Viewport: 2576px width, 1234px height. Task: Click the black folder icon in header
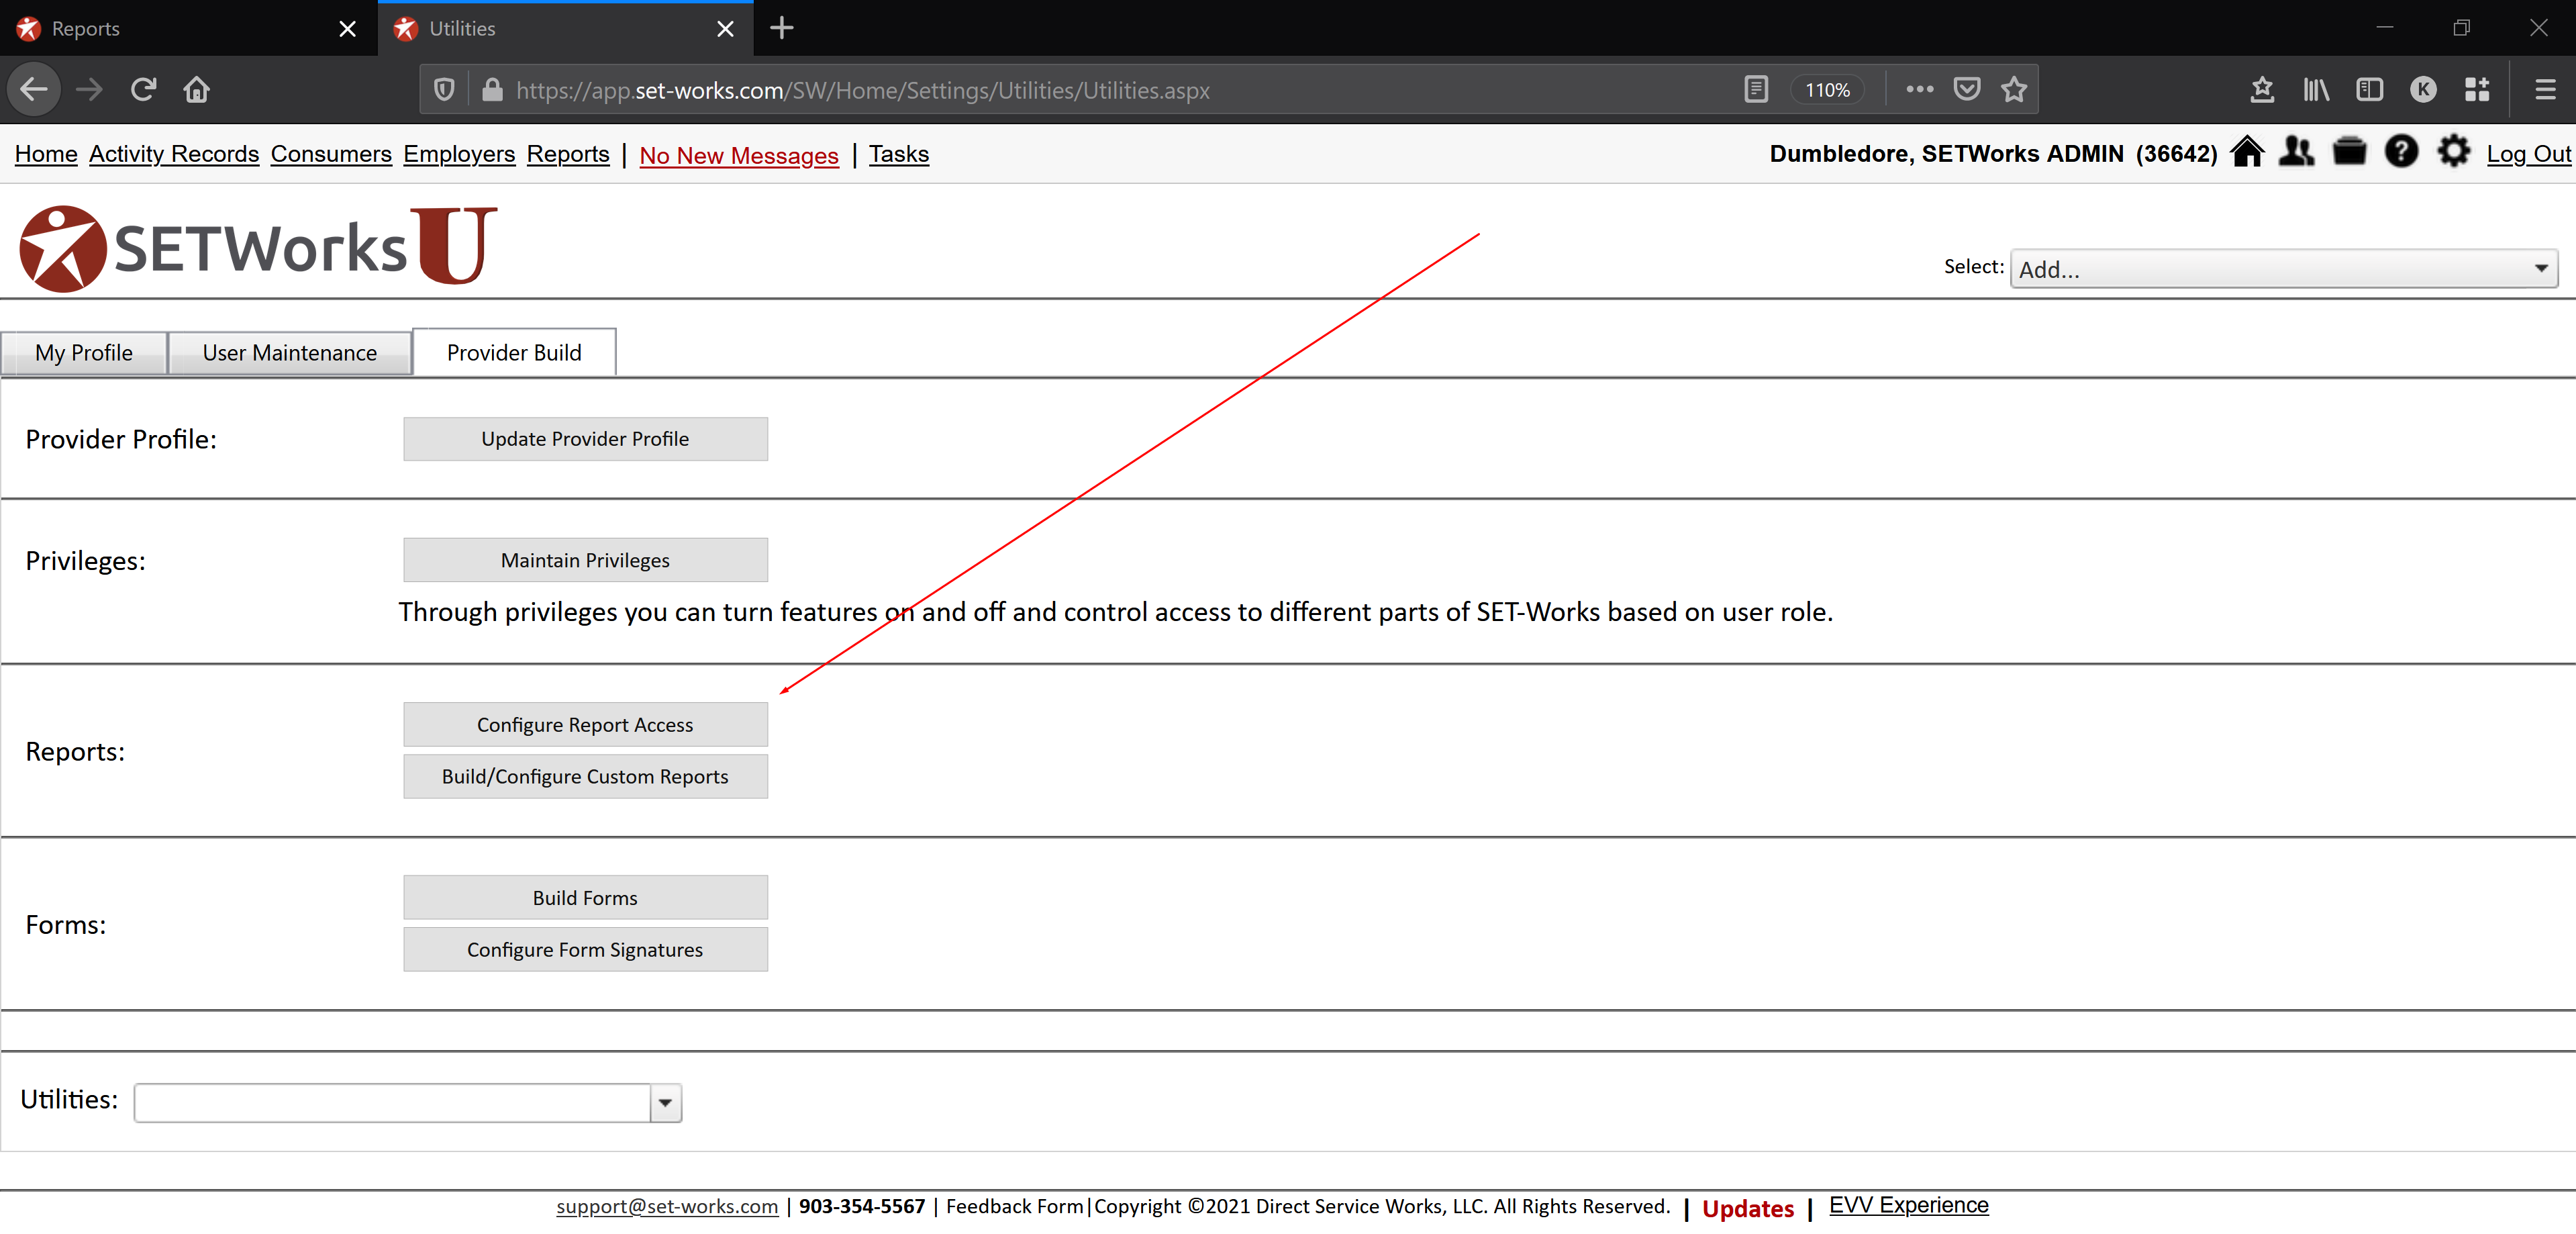(2349, 152)
